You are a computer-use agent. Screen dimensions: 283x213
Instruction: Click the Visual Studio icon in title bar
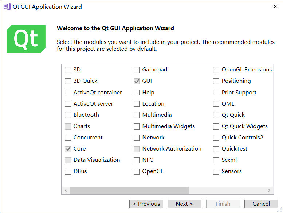(7, 7)
